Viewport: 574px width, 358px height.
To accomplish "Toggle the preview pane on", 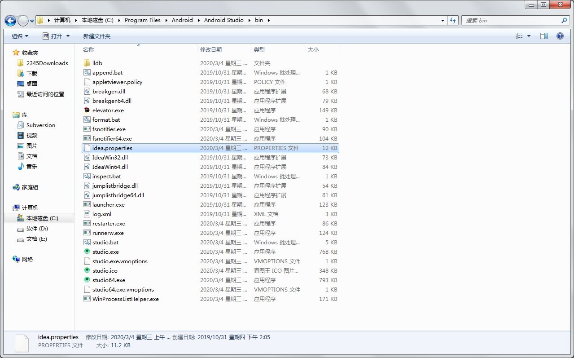I will tap(543, 36).
